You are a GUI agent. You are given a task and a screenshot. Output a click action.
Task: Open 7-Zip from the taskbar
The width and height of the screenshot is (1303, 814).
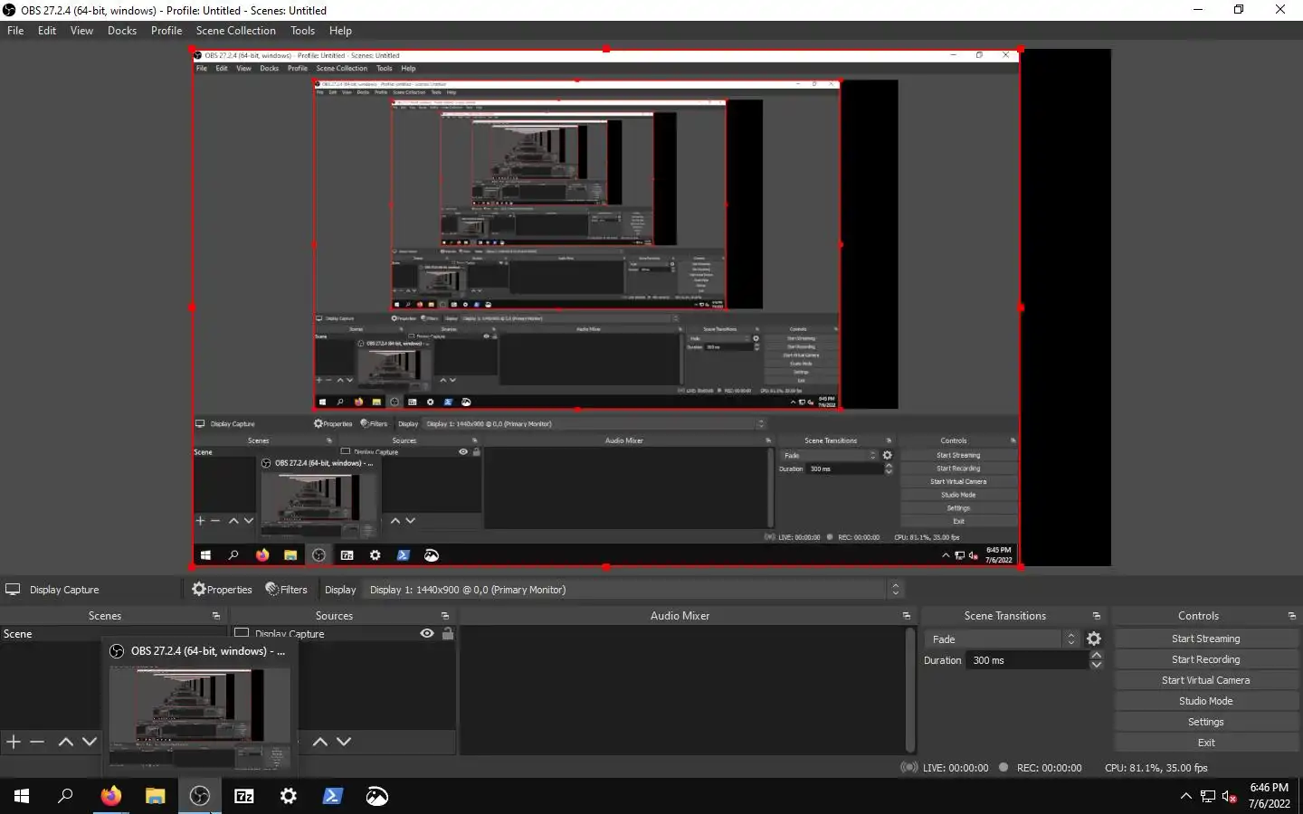tap(244, 796)
